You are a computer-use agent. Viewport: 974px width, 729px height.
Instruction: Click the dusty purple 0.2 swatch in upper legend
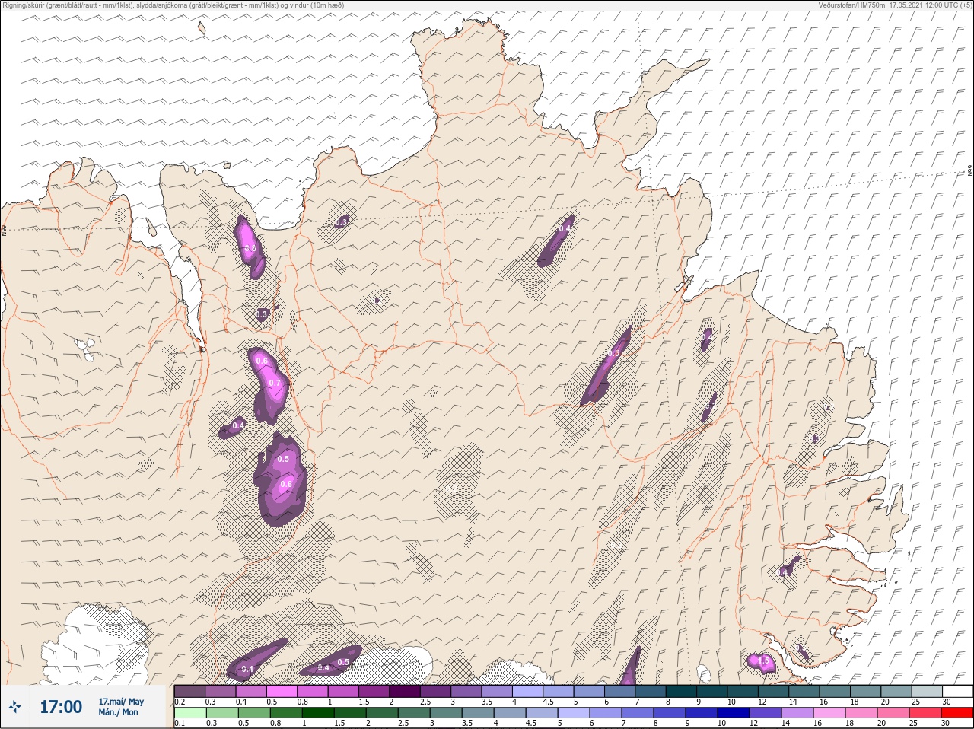coord(189,691)
